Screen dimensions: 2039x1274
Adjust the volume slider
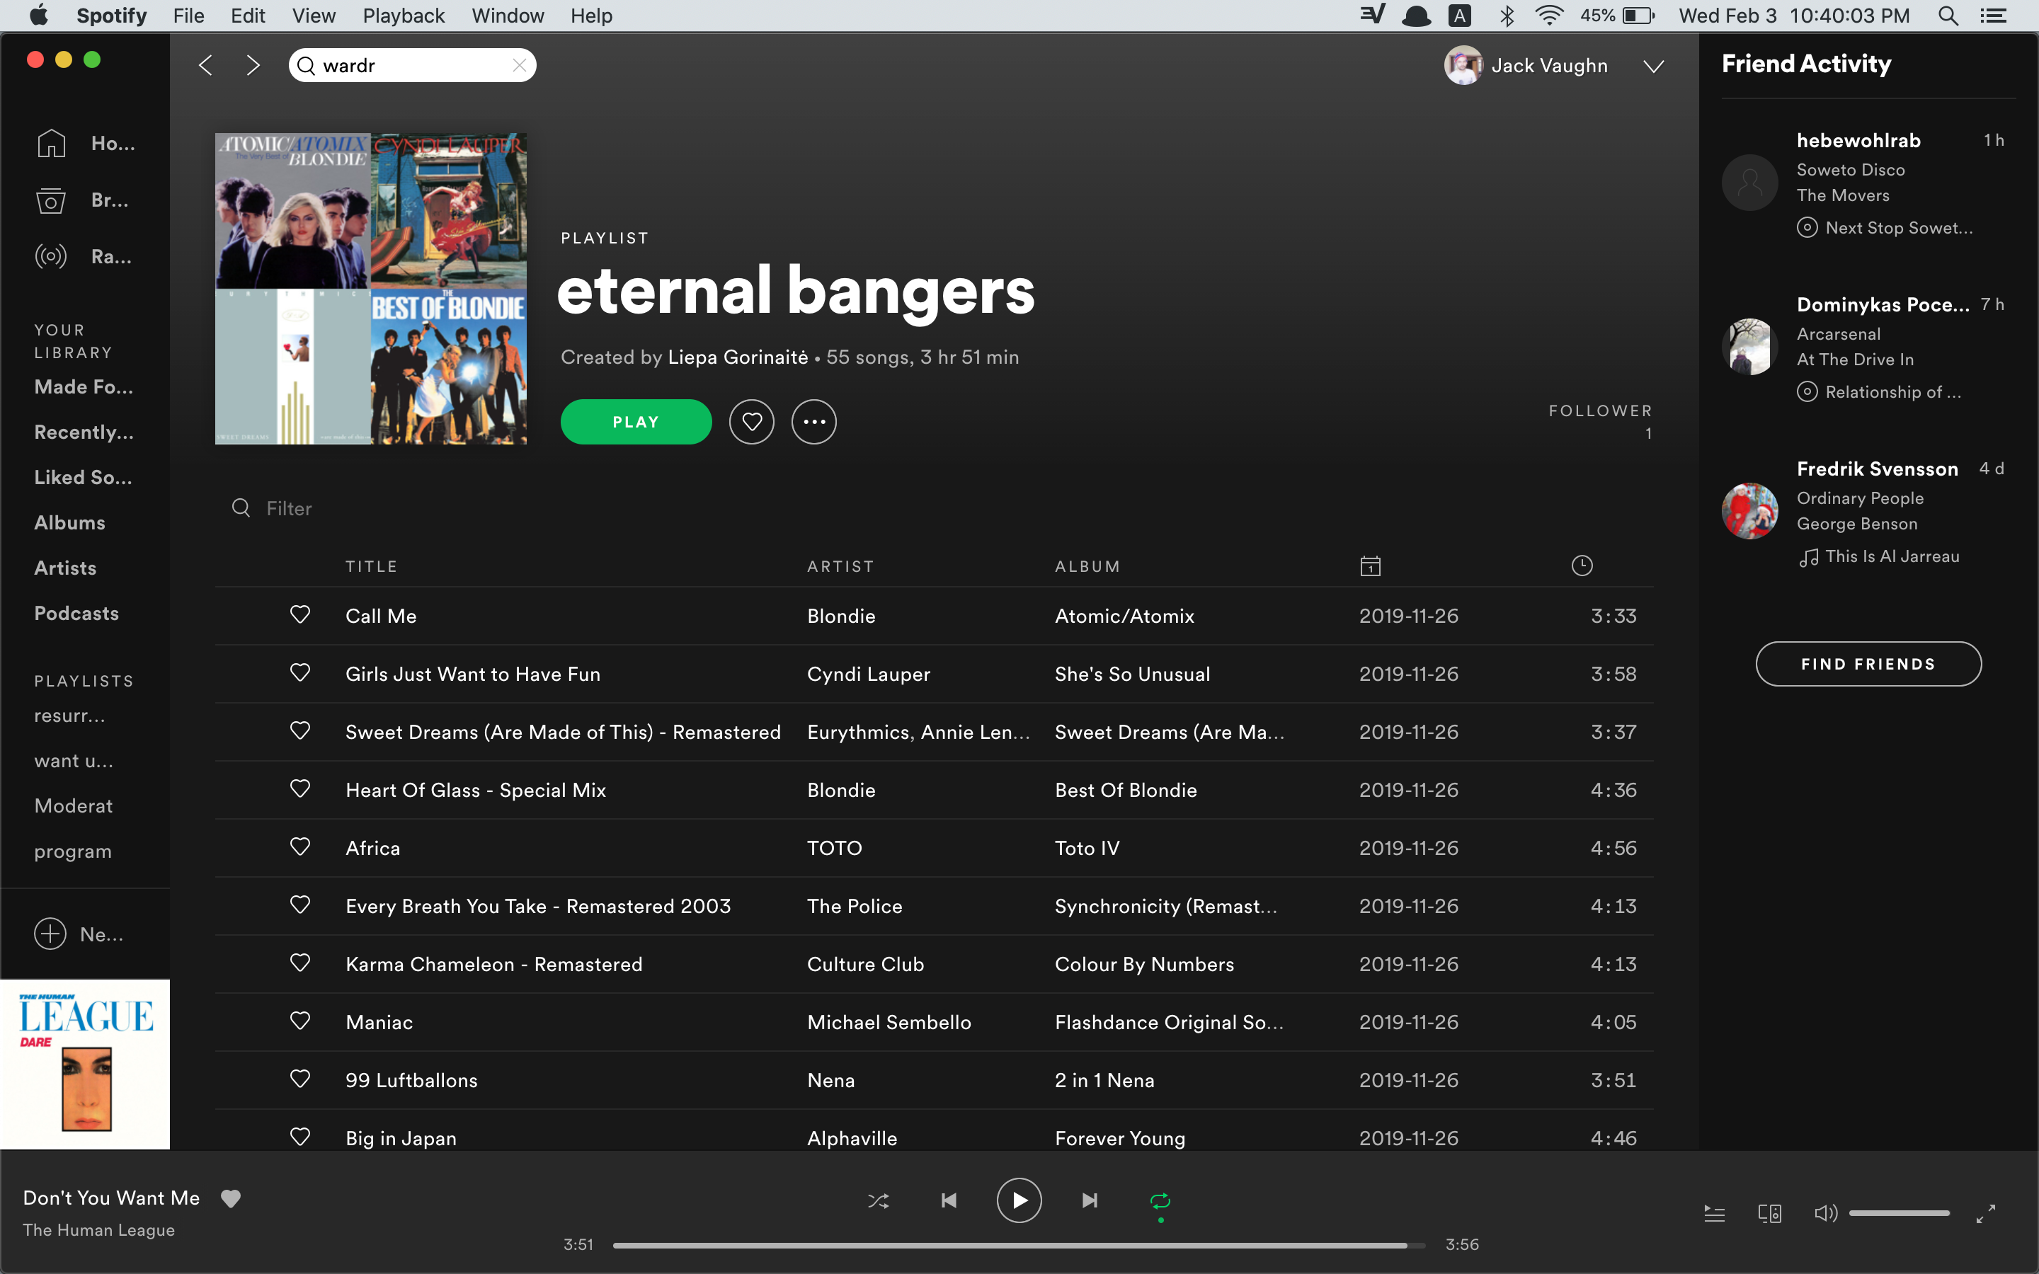(1899, 1213)
